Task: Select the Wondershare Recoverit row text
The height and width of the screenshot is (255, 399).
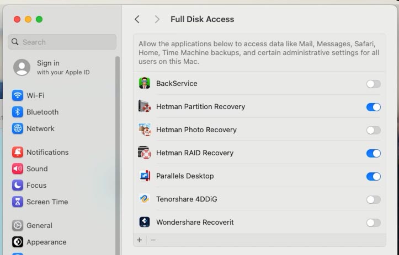Action: (195, 222)
